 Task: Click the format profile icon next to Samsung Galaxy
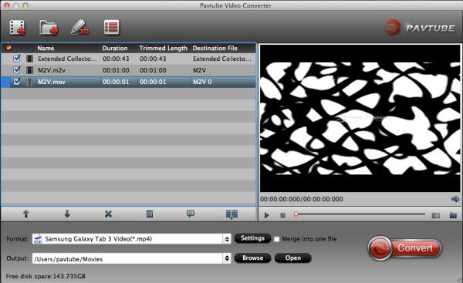tap(38, 239)
